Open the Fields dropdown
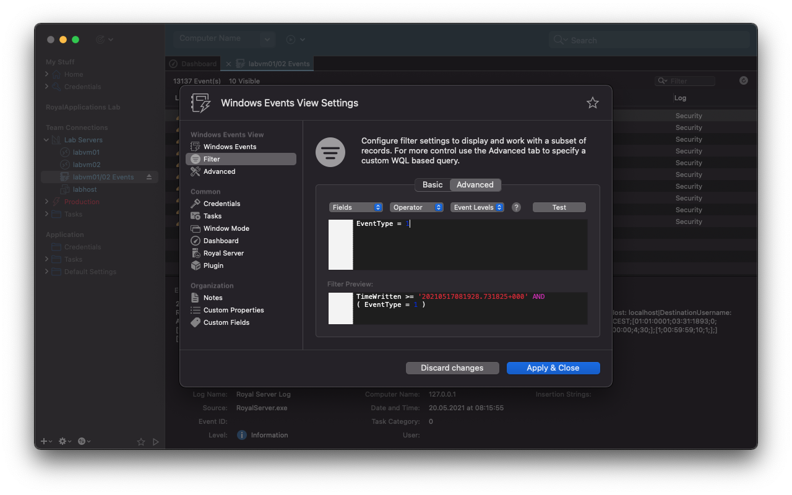Viewport: 792px width, 495px height. [x=356, y=207]
